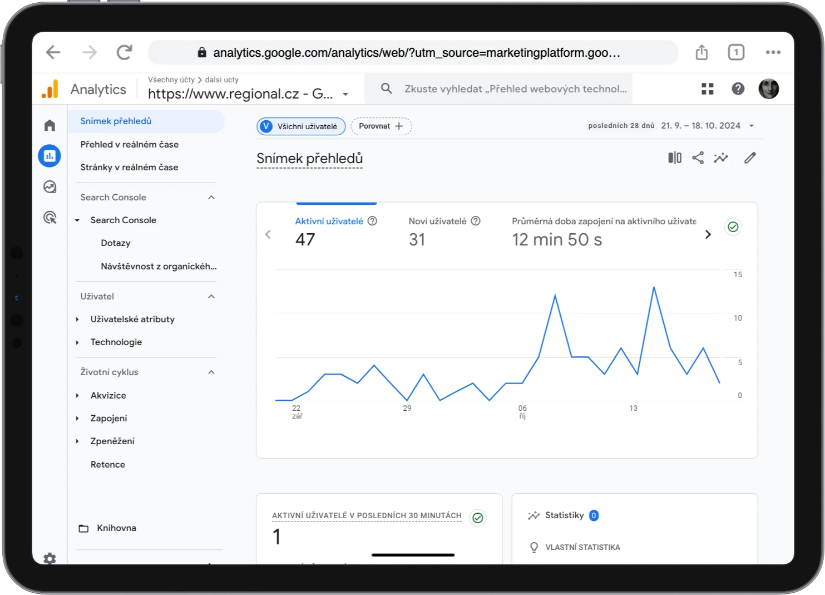Click the dalsi ucty breadcrumb
The width and height of the screenshot is (825, 595).
pos(221,80)
